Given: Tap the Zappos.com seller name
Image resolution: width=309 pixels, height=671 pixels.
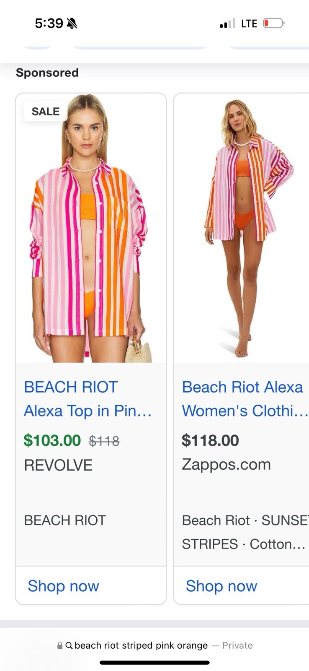Looking at the screenshot, I should tap(226, 465).
